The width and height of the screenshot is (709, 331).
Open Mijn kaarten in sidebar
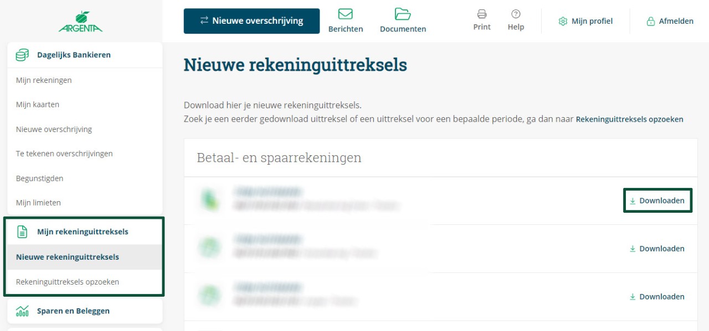tap(38, 104)
